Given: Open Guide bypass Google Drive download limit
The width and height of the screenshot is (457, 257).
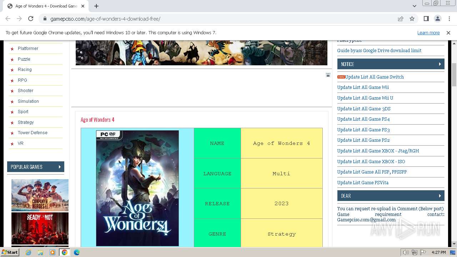Looking at the screenshot, I should click(379, 50).
